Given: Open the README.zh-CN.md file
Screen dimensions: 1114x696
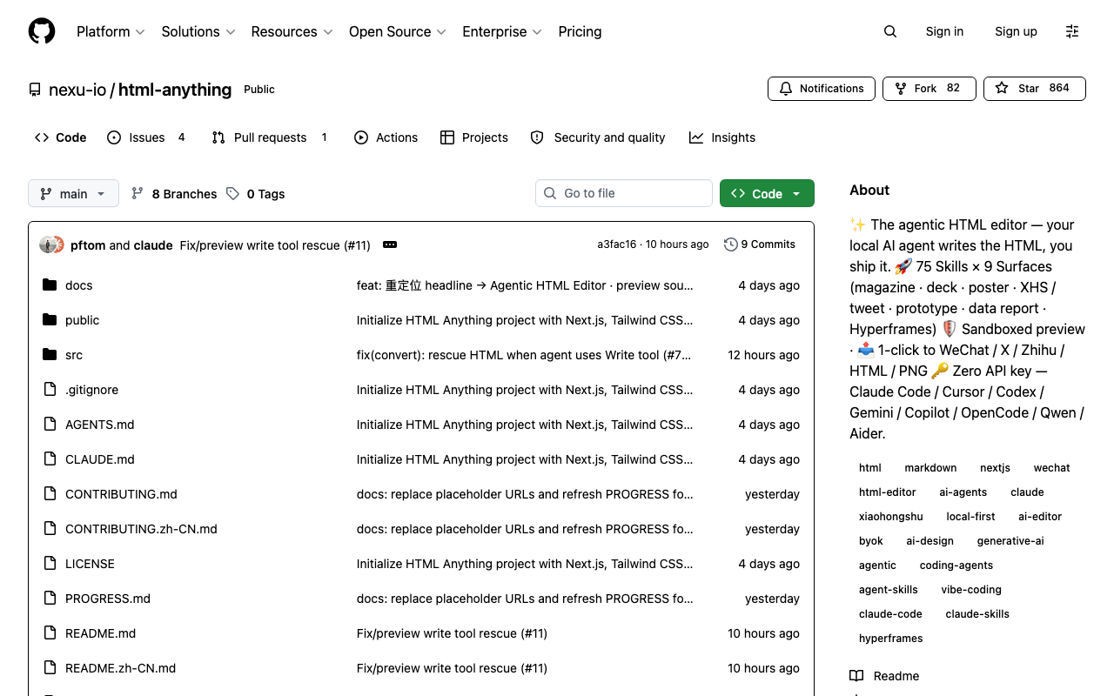Looking at the screenshot, I should point(120,668).
